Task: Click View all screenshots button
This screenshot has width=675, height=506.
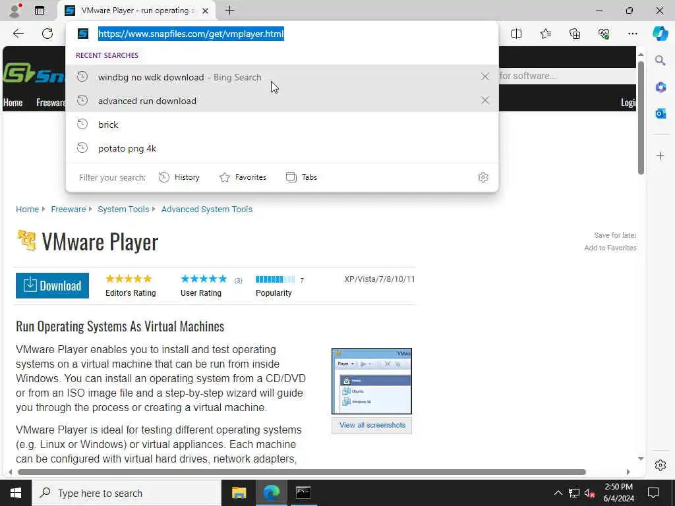Action: tap(372, 425)
